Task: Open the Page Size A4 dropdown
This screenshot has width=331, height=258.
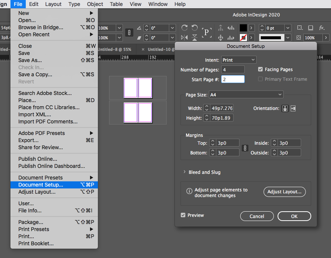Action: [x=246, y=95]
